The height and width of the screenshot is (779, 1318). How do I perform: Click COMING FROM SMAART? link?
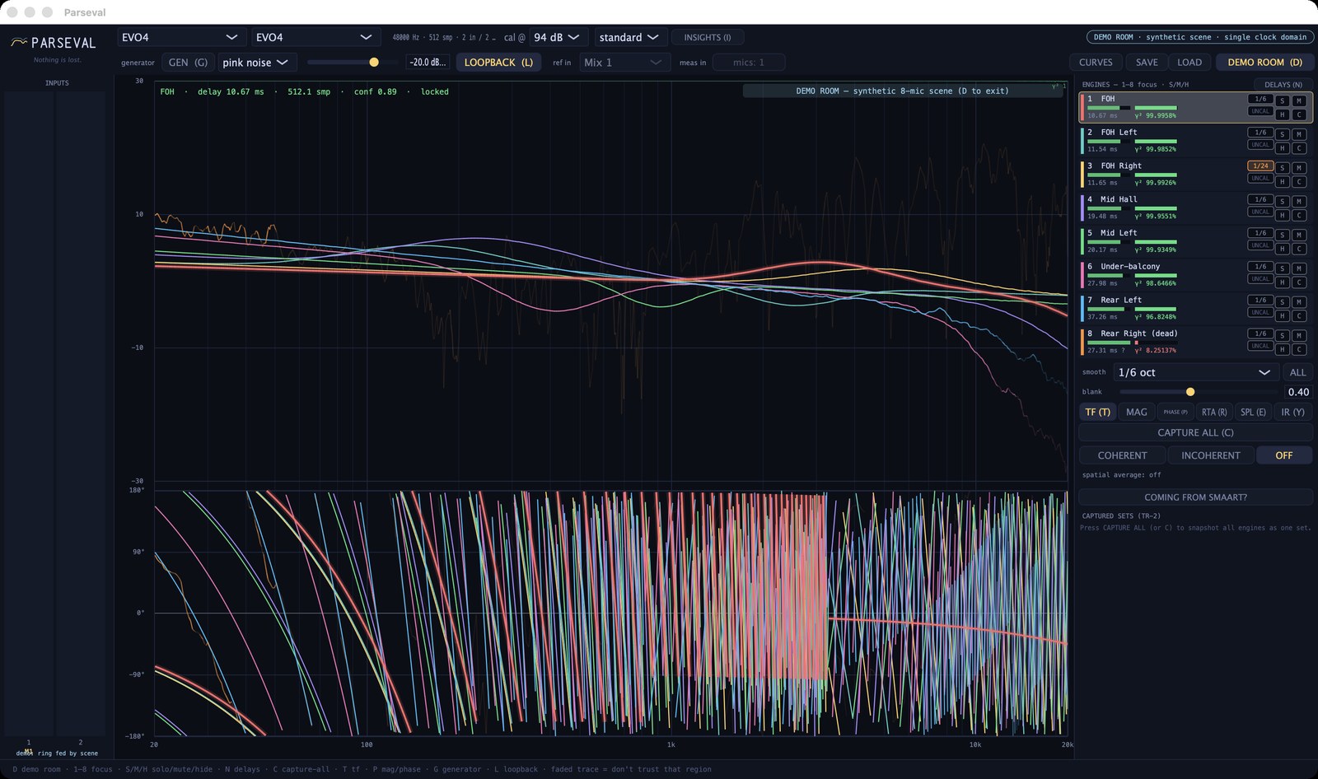click(1195, 497)
